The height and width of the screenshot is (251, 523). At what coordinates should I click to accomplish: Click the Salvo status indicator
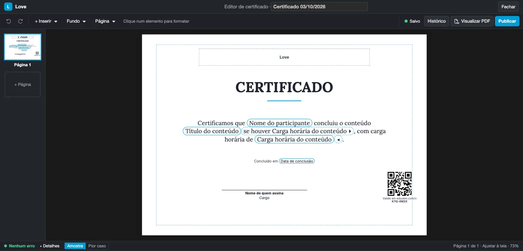[412, 21]
